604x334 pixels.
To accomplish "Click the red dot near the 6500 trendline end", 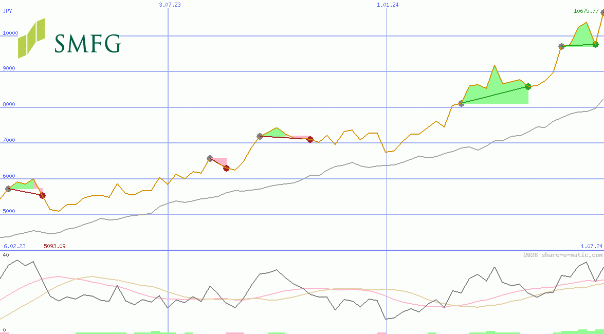I will point(226,168).
